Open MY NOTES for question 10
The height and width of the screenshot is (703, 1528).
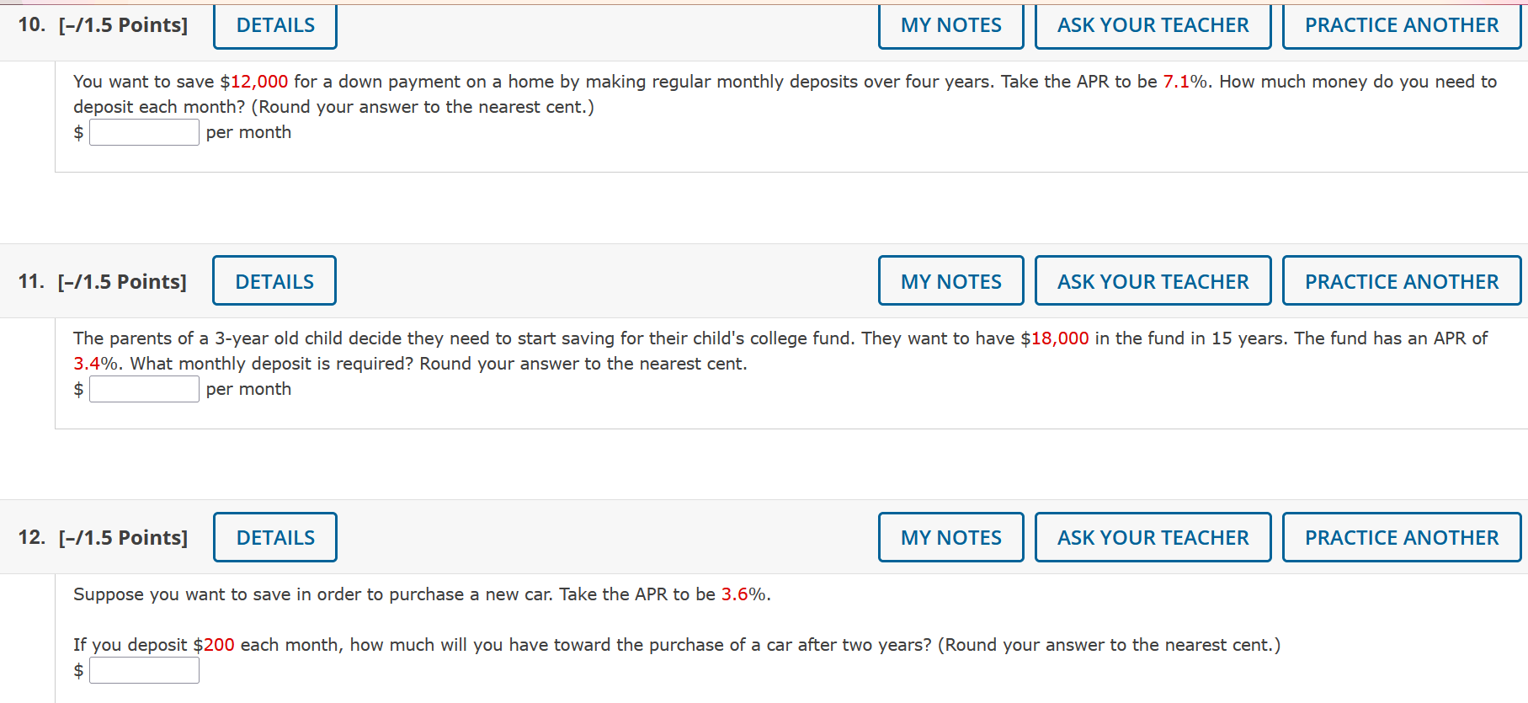(x=950, y=25)
